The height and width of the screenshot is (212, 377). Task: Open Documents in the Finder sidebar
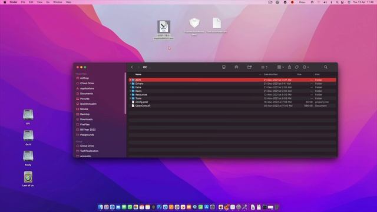tap(87, 94)
